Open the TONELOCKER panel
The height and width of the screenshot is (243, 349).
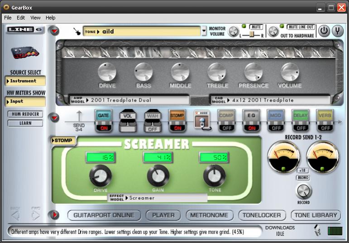[262, 215]
